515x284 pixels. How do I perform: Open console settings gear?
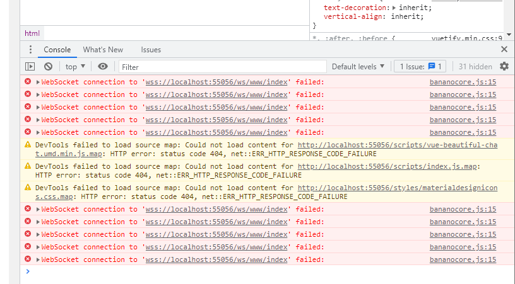tap(504, 67)
